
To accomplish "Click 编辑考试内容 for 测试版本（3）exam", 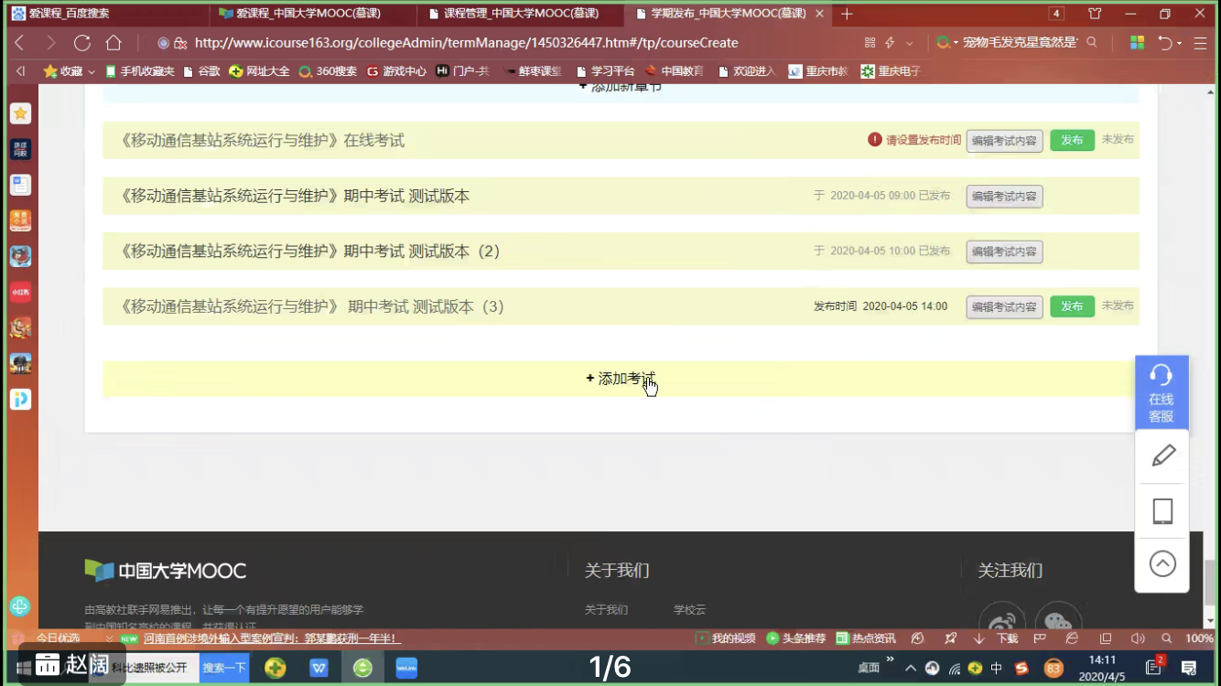I will pos(1004,307).
